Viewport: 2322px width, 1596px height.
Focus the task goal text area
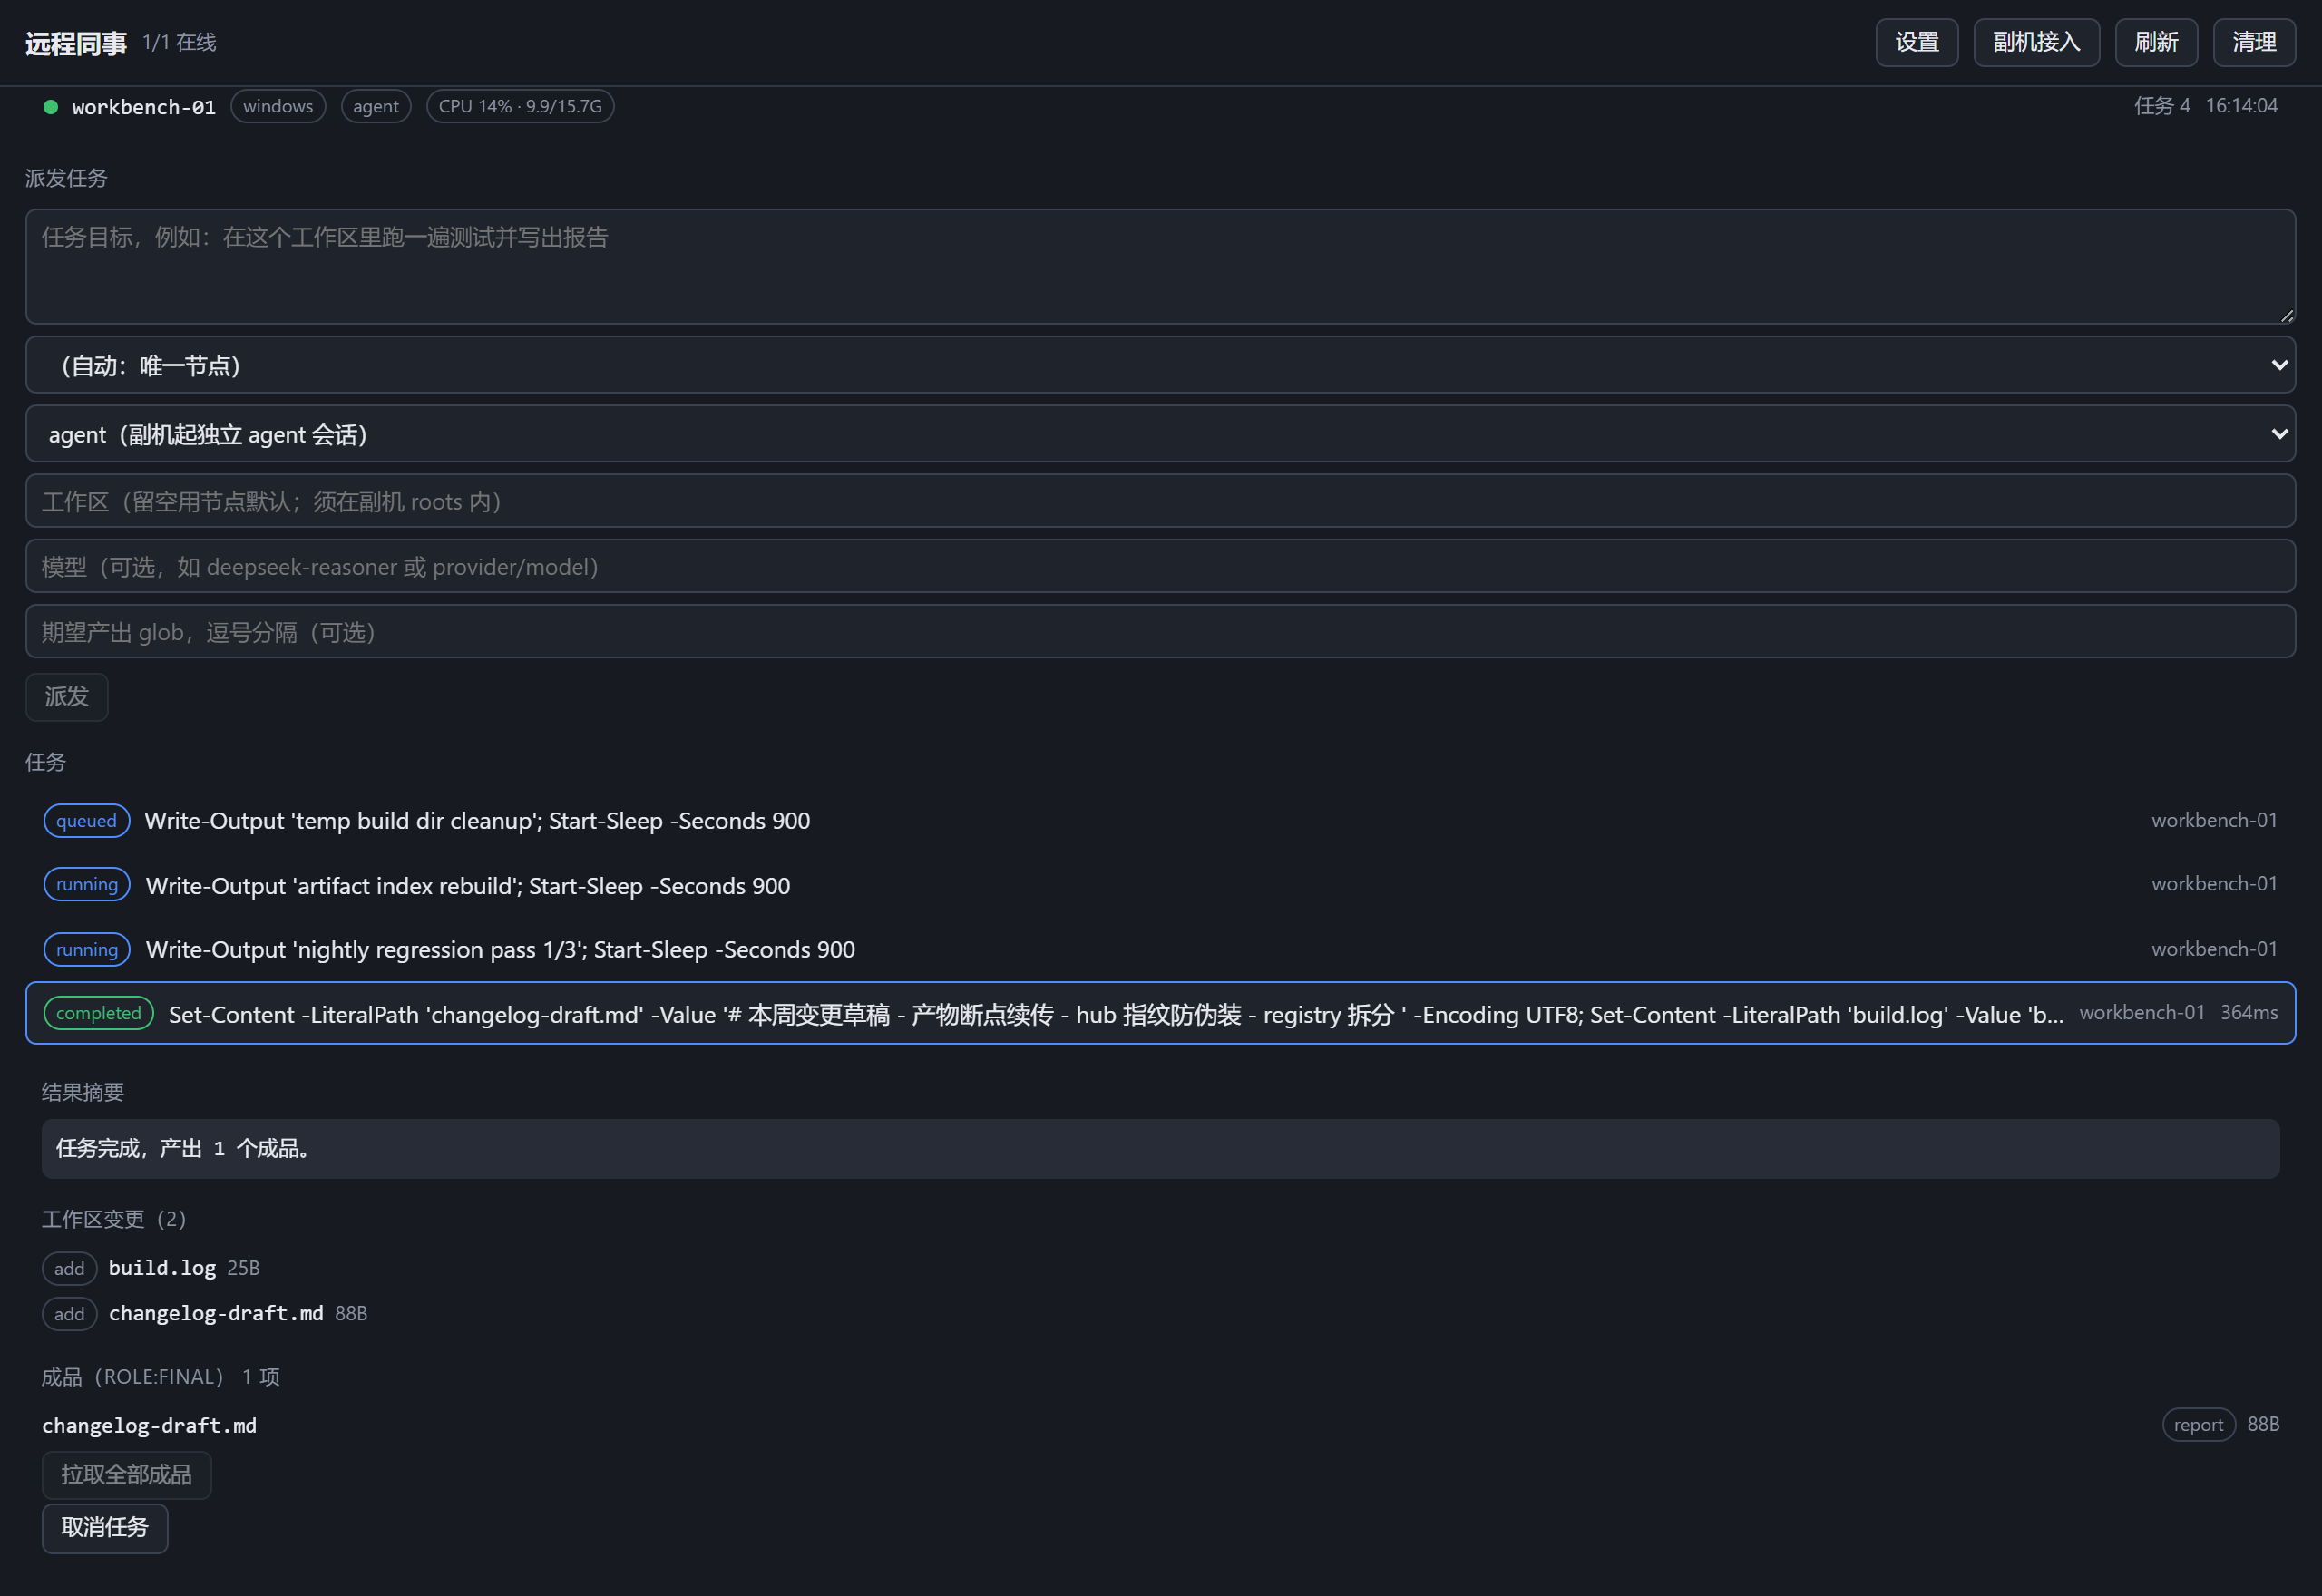point(1160,266)
